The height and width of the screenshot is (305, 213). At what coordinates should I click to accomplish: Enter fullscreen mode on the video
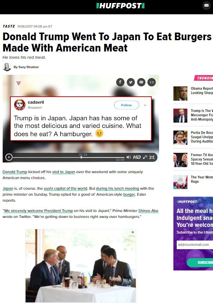click(x=152, y=157)
